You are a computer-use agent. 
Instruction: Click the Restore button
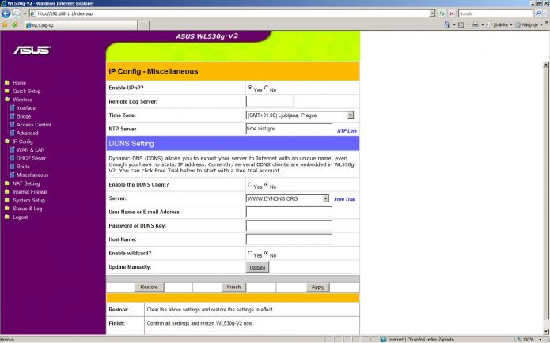pos(149,288)
